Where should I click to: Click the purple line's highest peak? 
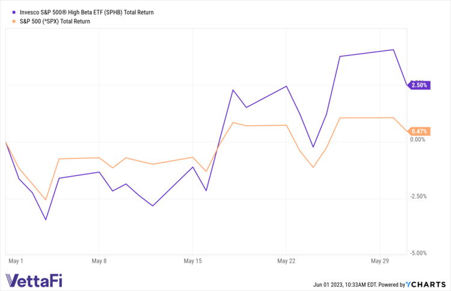pyautogui.click(x=393, y=50)
